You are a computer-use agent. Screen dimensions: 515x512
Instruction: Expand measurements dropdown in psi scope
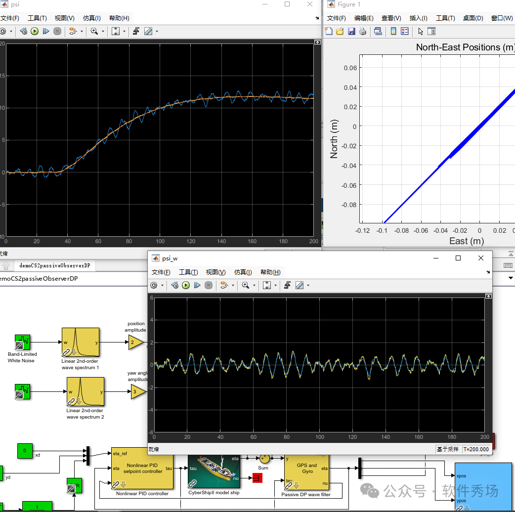coord(157,32)
